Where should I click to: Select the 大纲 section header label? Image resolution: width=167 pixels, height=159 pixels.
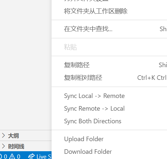point(14,136)
